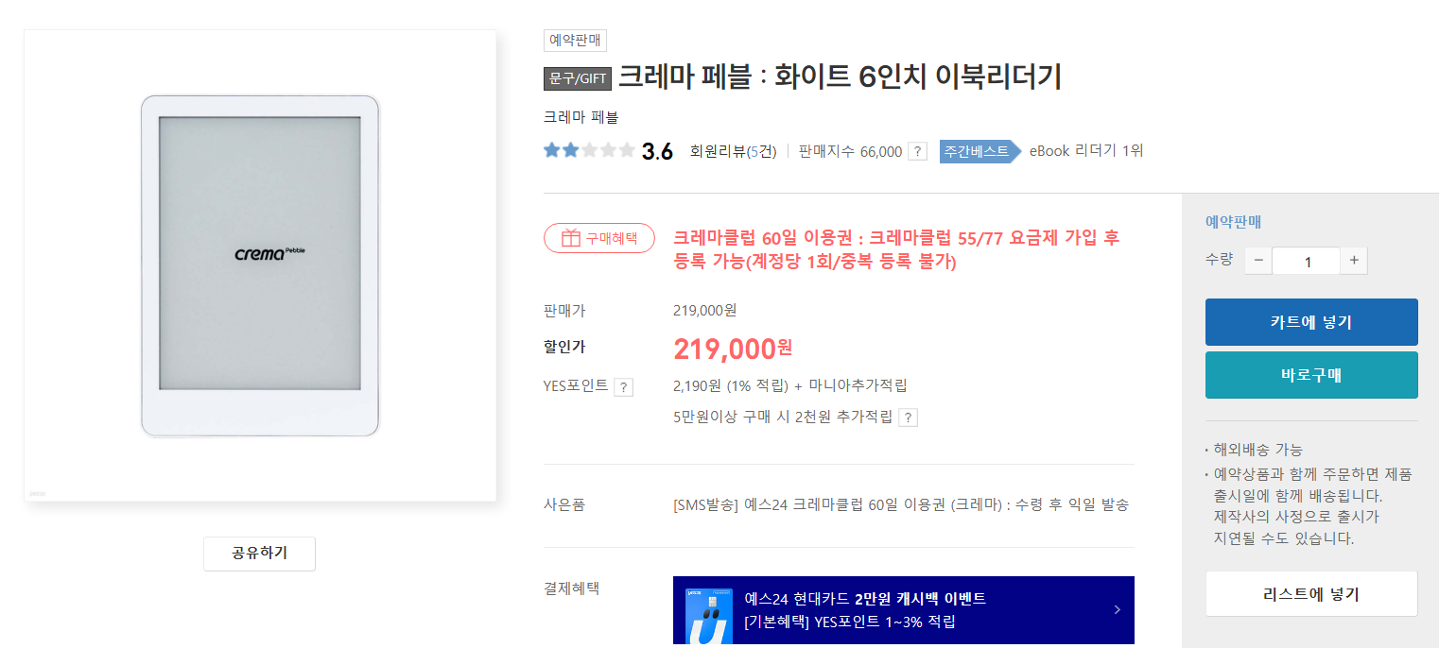The image size is (1439, 648).
Task: Save item with 리스트에 넣기 button
Action: coord(1311,594)
